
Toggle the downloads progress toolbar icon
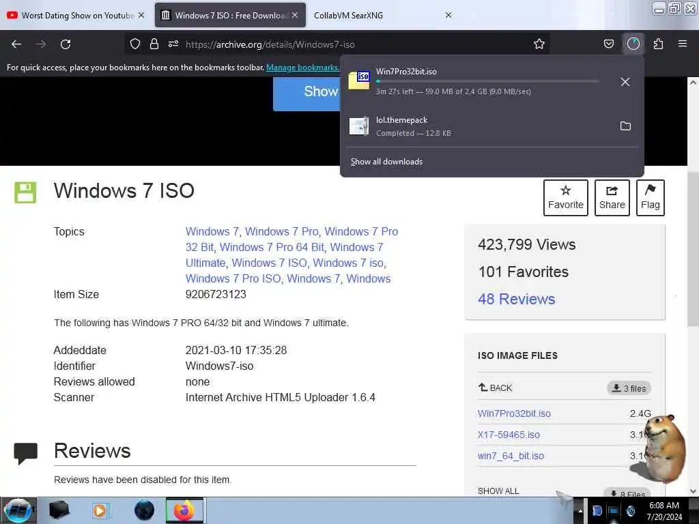coord(633,44)
